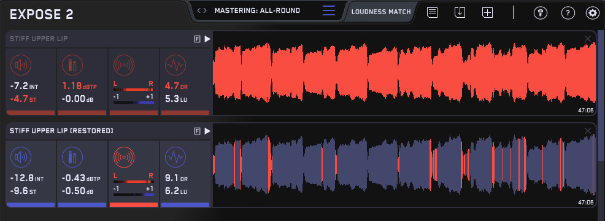Click the stereo field icon in first track
This screenshot has width=605, height=221.
tap(123, 65)
